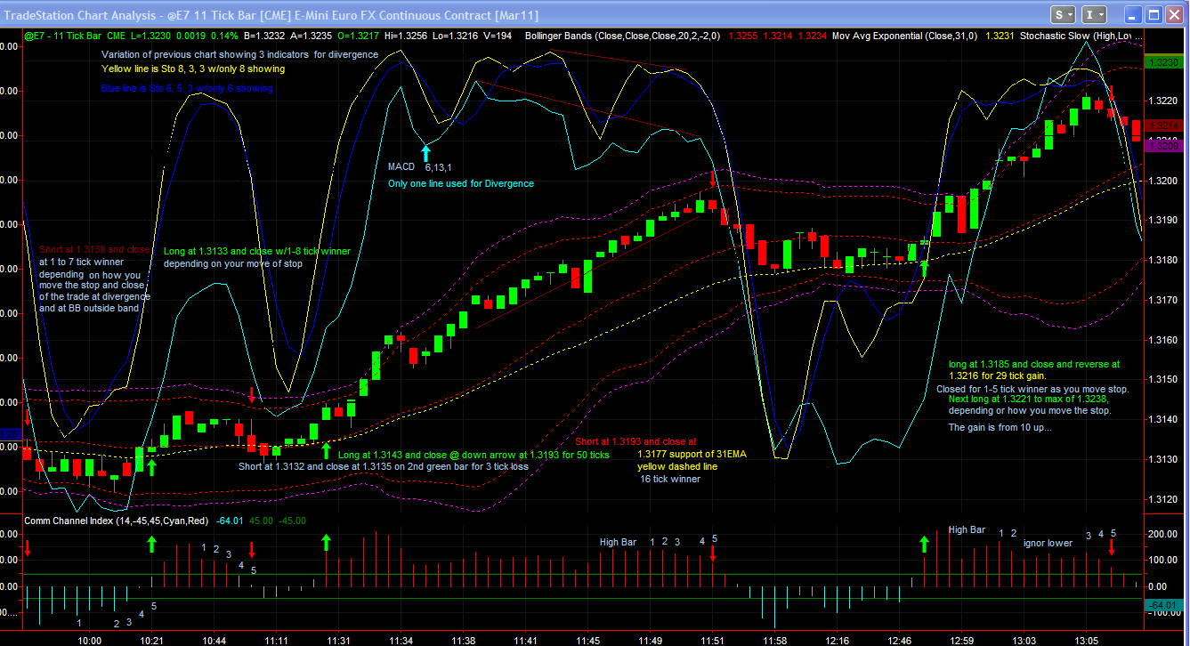Click the 11:58 time axis label

pyautogui.click(x=775, y=640)
